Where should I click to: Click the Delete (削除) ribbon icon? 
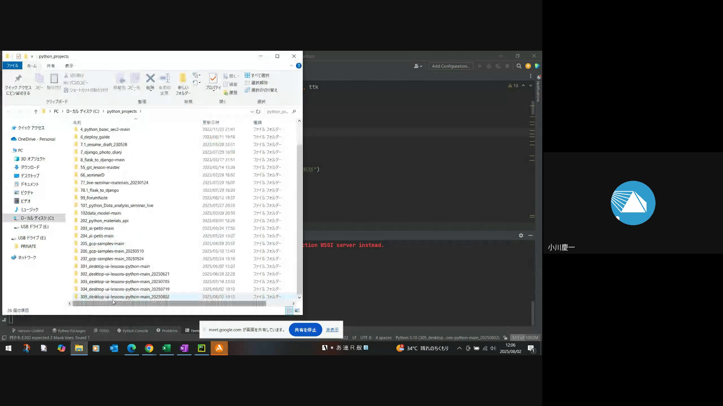[150, 79]
